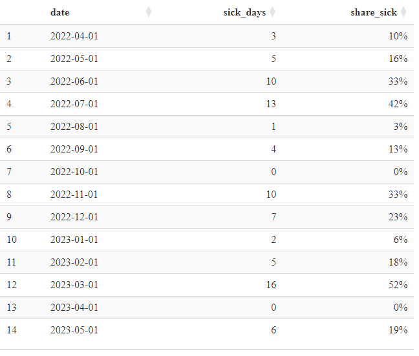Click the sort icon beside date header
419x356 pixels.
[149, 12]
